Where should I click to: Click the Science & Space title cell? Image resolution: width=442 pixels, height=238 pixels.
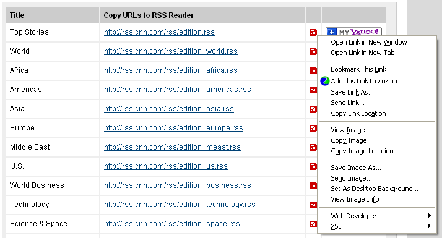[53, 224]
